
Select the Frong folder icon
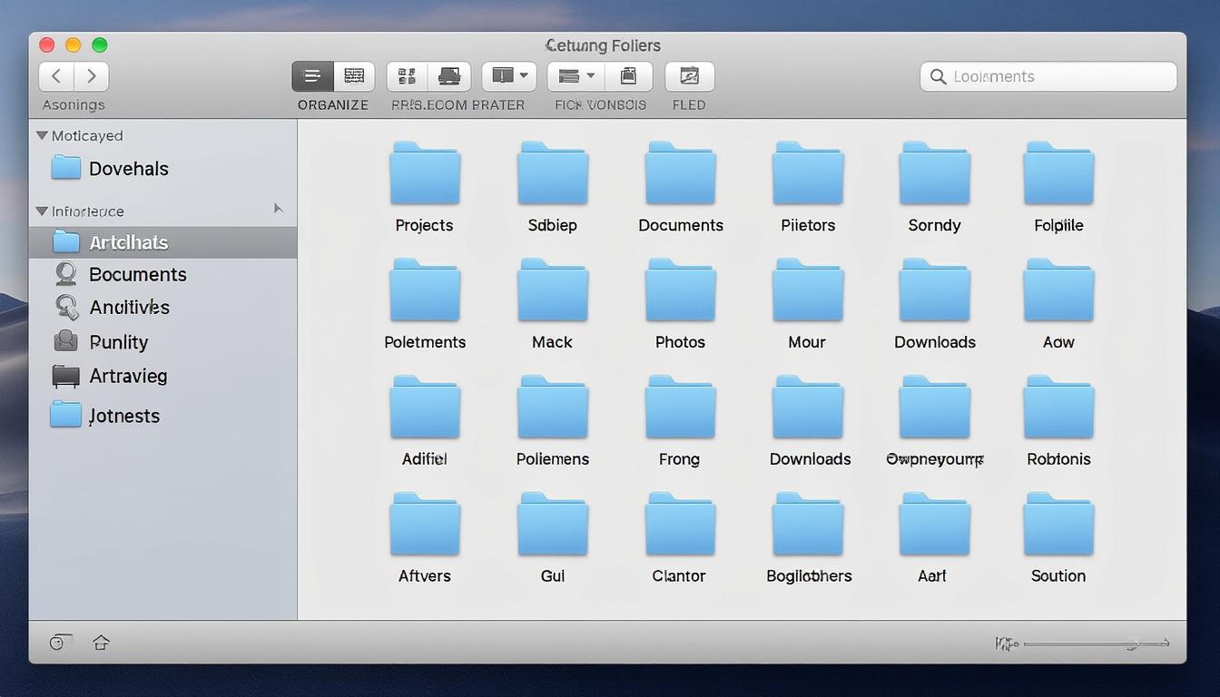click(x=681, y=407)
